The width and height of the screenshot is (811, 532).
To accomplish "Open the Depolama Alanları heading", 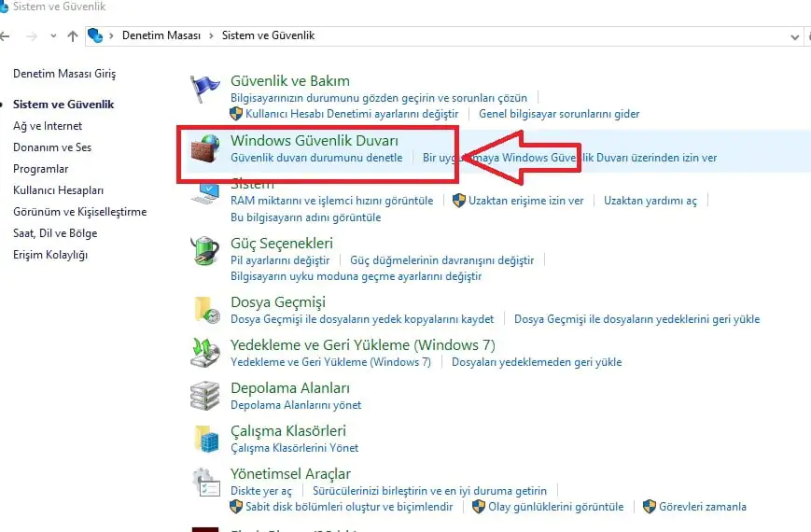I will (290, 387).
